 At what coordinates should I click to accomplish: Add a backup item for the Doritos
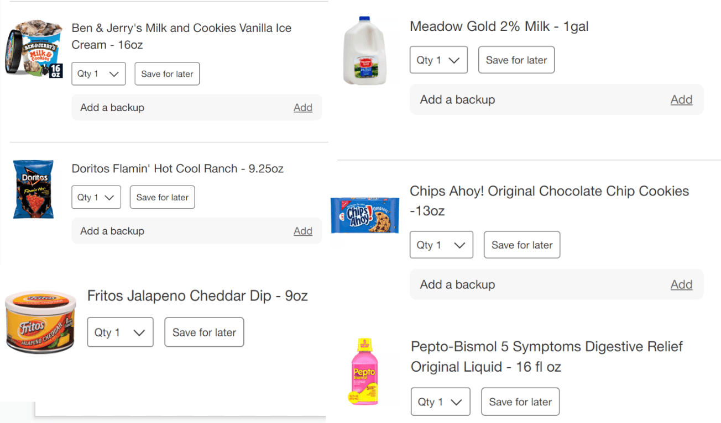coord(302,231)
